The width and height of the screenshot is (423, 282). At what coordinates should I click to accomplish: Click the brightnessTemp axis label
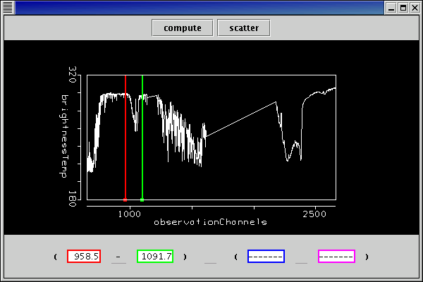tap(64, 136)
